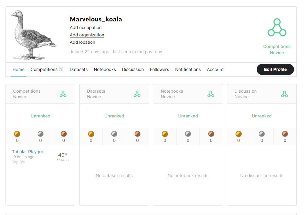The image size is (305, 215).
Task: Click the goose profile picture
Action: click(x=34, y=35)
